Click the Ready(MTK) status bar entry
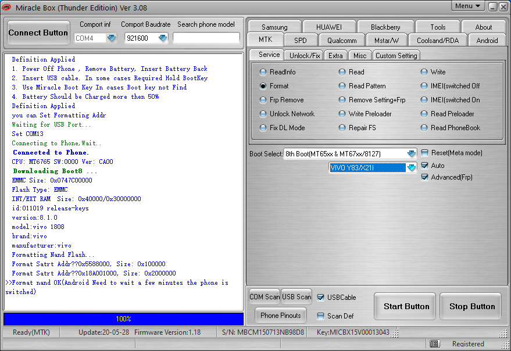The height and width of the screenshot is (351, 511). pos(31,332)
